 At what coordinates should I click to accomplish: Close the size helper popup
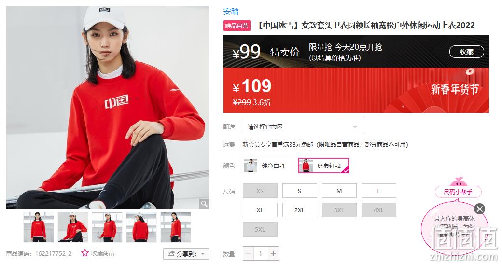click(480, 209)
